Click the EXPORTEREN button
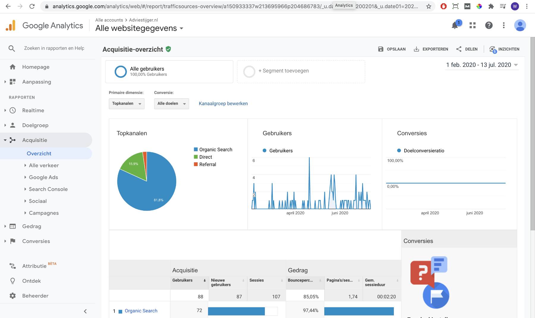The height and width of the screenshot is (318, 535). coord(431,49)
